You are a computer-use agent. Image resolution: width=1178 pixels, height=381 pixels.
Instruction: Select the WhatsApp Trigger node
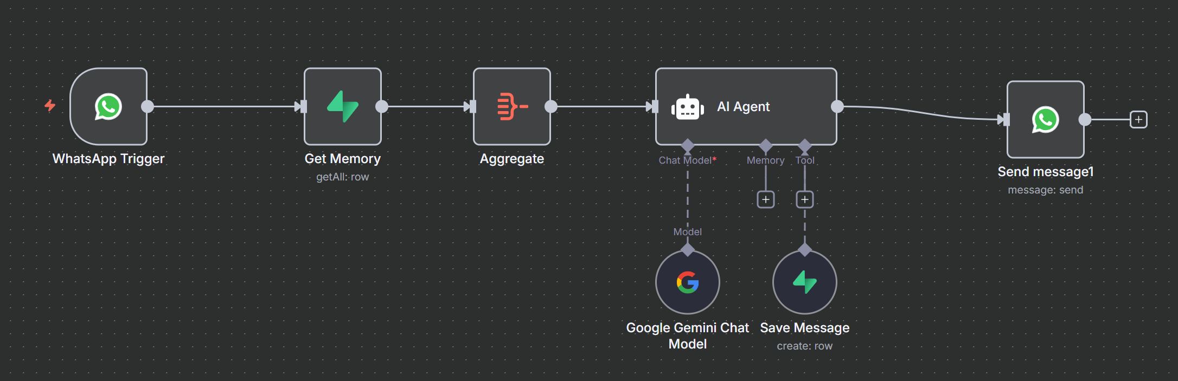(x=108, y=107)
